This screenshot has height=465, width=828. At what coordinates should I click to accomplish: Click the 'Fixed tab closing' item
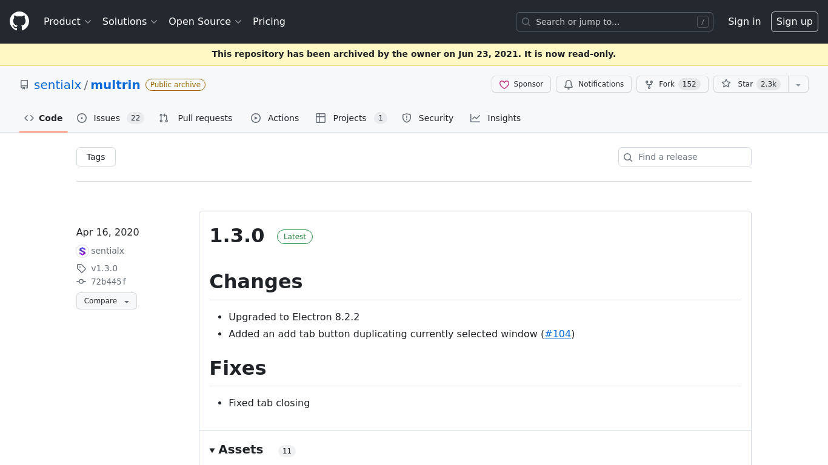click(269, 403)
